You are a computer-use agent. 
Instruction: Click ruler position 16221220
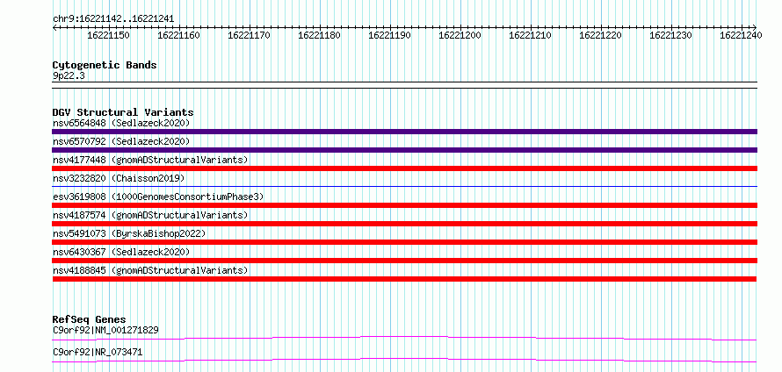point(600,35)
